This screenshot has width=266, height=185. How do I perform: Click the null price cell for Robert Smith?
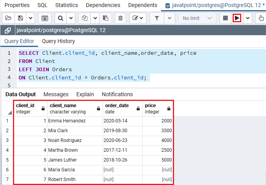click(158, 180)
